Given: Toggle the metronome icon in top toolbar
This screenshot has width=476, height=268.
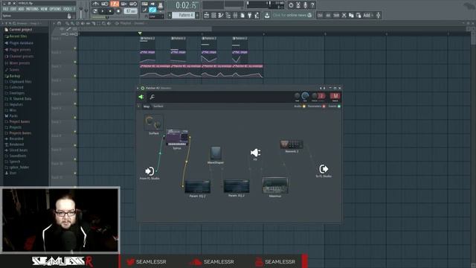Looking at the screenshot, I should coord(96,4).
